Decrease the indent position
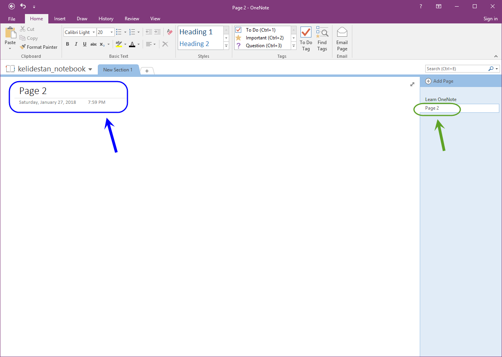Viewport: 502px width, 357px height. pos(148,32)
